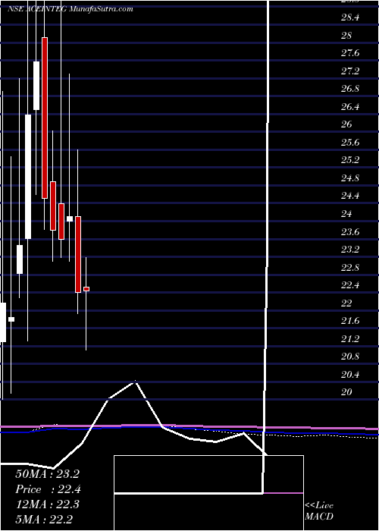
Task: Click the 27.6 price axis label
Action: pos(350,53)
